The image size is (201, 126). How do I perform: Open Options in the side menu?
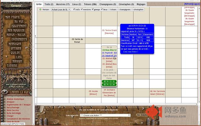[x=16, y=48]
